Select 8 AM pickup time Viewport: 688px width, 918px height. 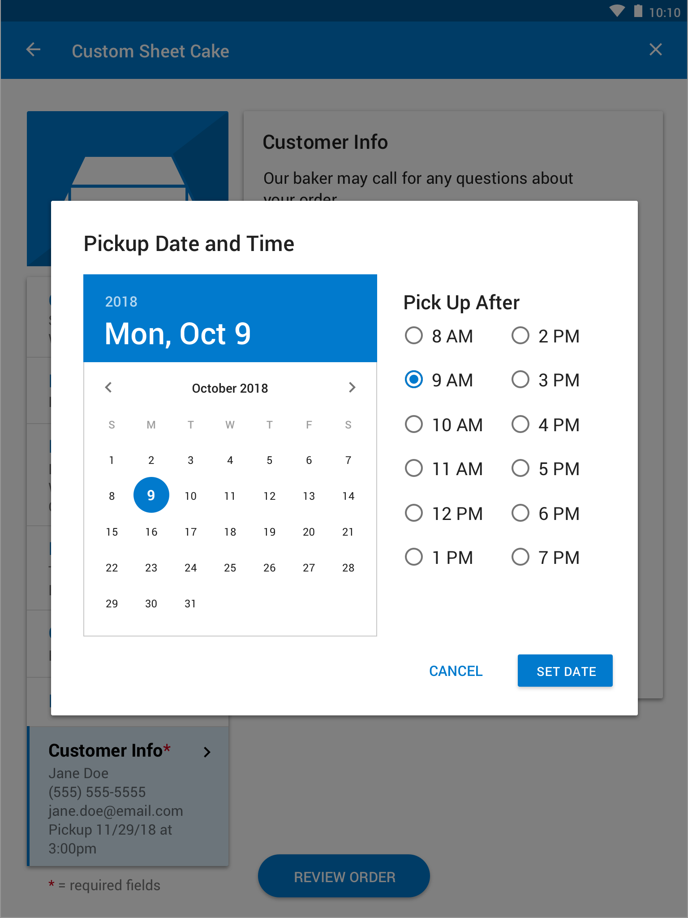click(439, 336)
